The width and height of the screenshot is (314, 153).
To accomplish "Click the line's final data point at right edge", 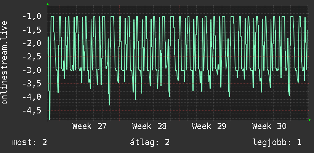I will coord(308,30).
